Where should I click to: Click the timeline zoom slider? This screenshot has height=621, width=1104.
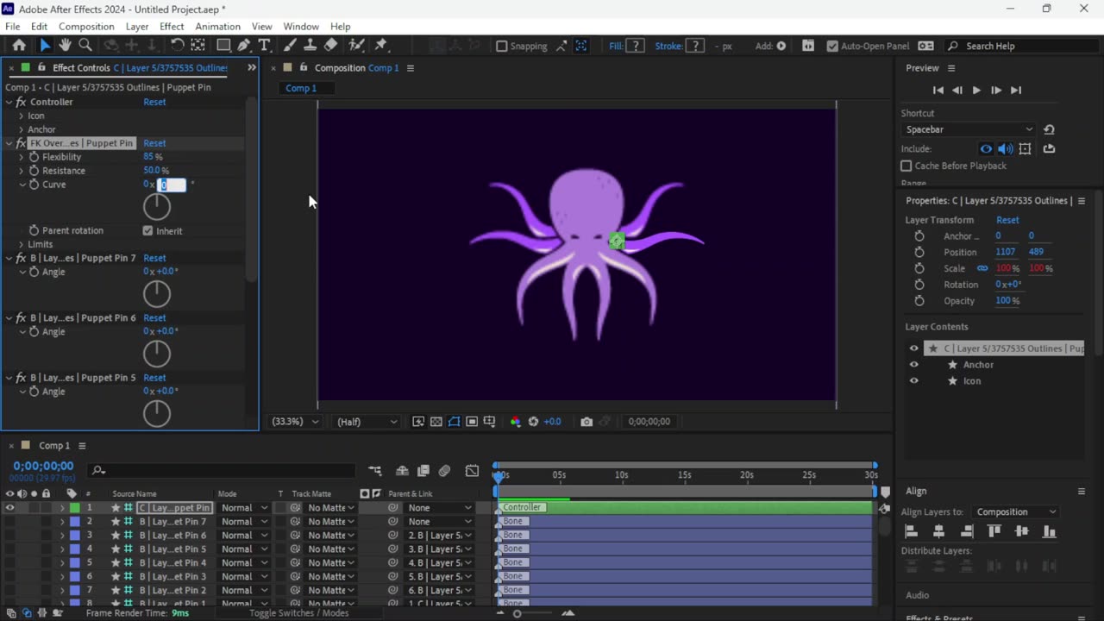point(517,613)
